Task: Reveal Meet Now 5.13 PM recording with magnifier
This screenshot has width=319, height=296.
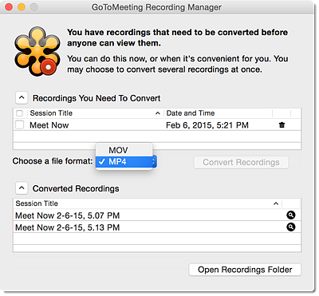Action: (291, 227)
